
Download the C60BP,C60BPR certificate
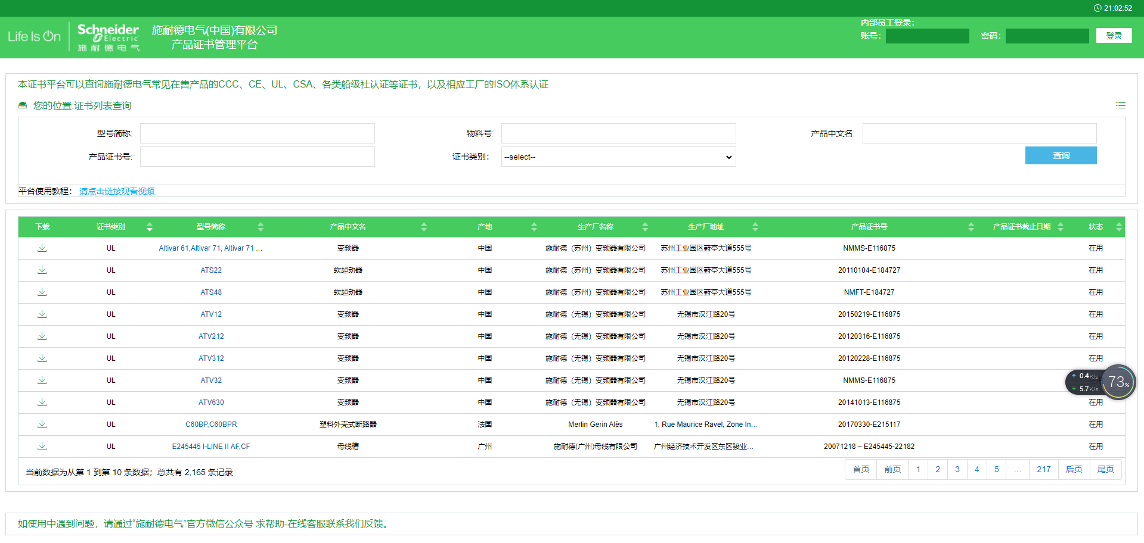(x=42, y=425)
